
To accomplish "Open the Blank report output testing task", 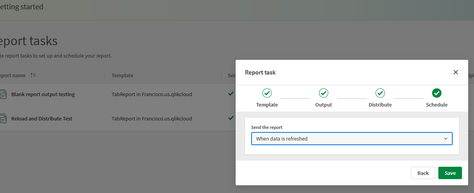I will click(43, 94).
